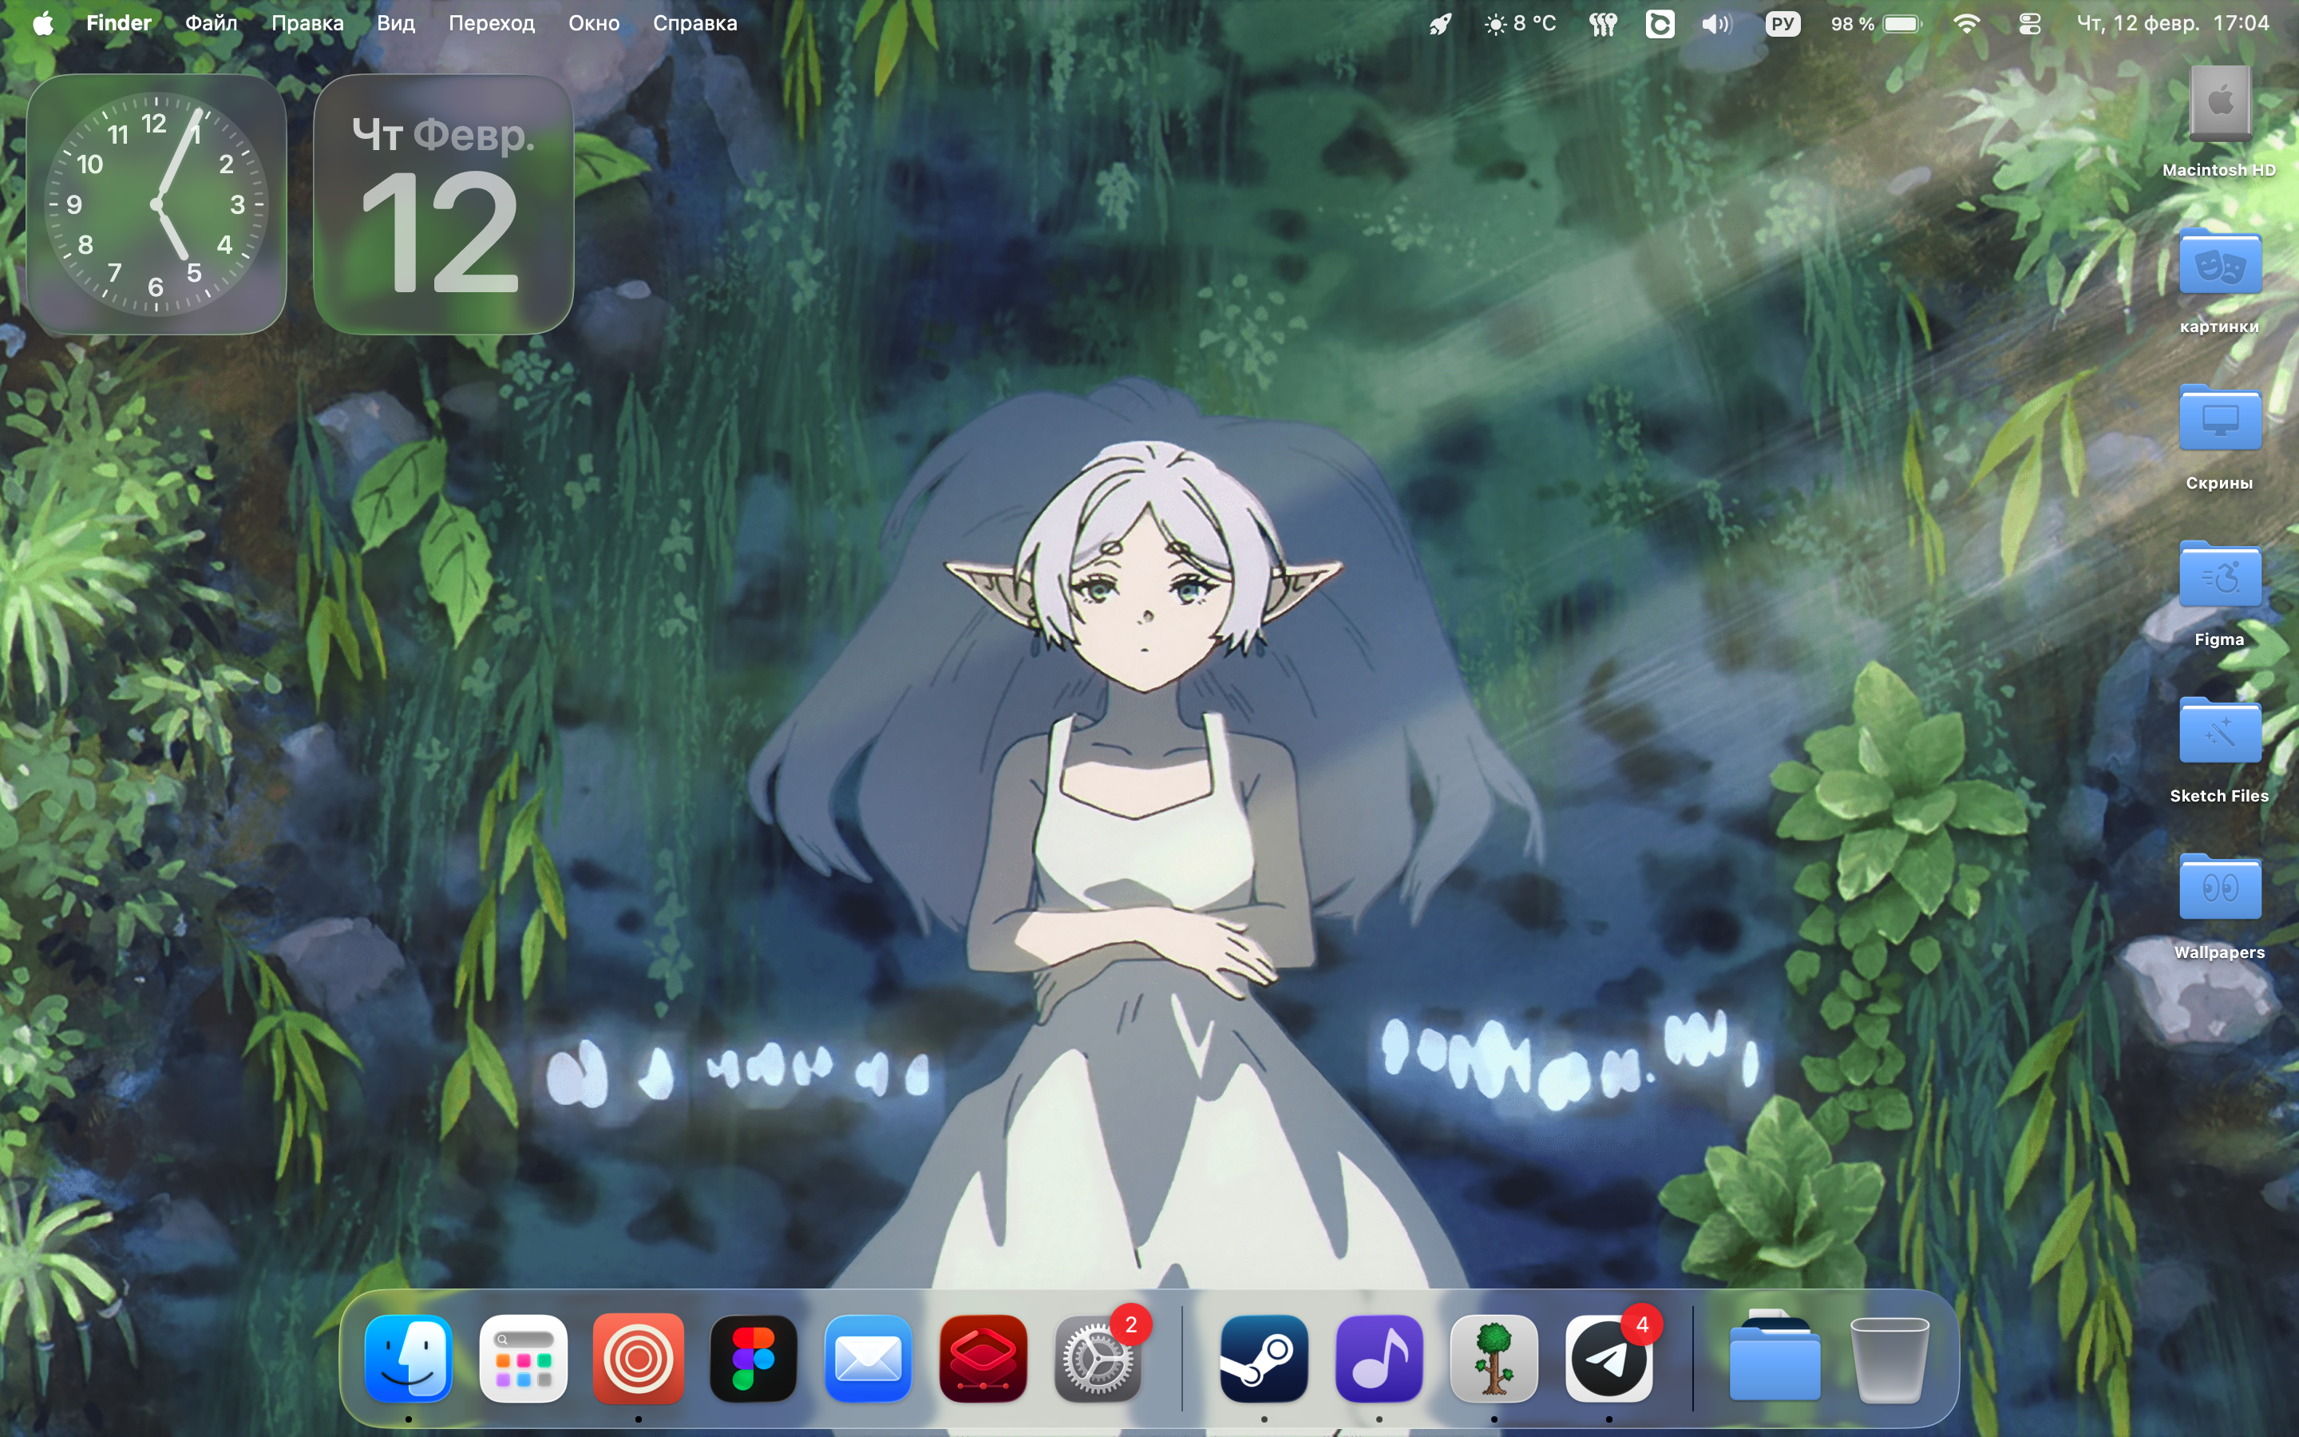The image size is (2299, 1437).
Task: Open the Переход menu
Action: point(491,24)
